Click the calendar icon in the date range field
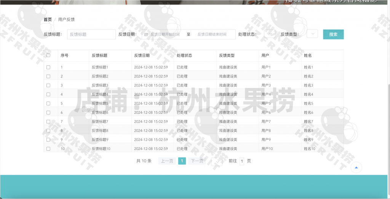The image size is (390, 199). pos(146,34)
